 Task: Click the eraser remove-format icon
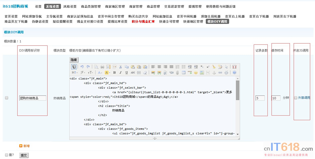pos(145,73)
